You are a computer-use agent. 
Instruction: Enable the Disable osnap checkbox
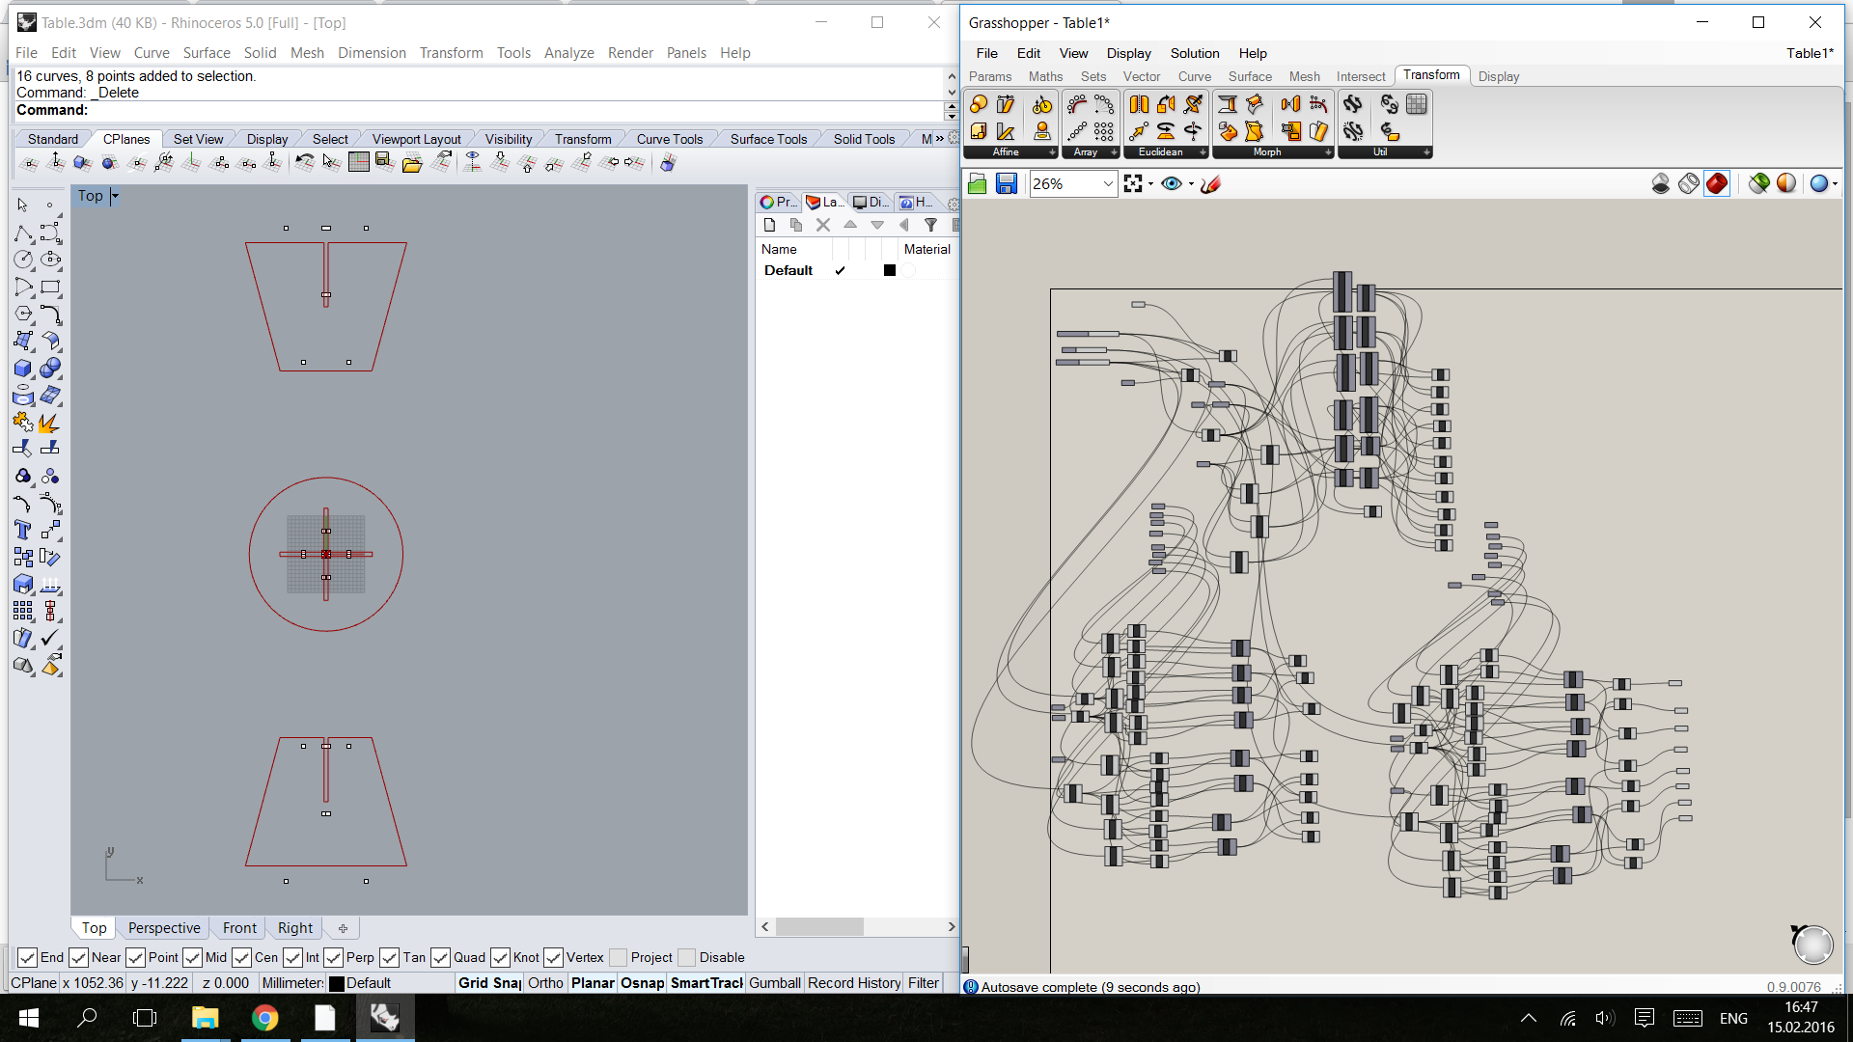click(687, 957)
